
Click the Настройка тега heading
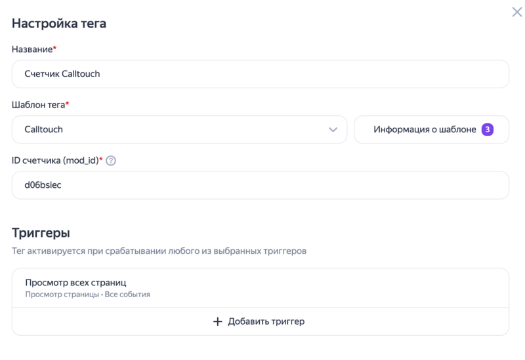click(59, 24)
